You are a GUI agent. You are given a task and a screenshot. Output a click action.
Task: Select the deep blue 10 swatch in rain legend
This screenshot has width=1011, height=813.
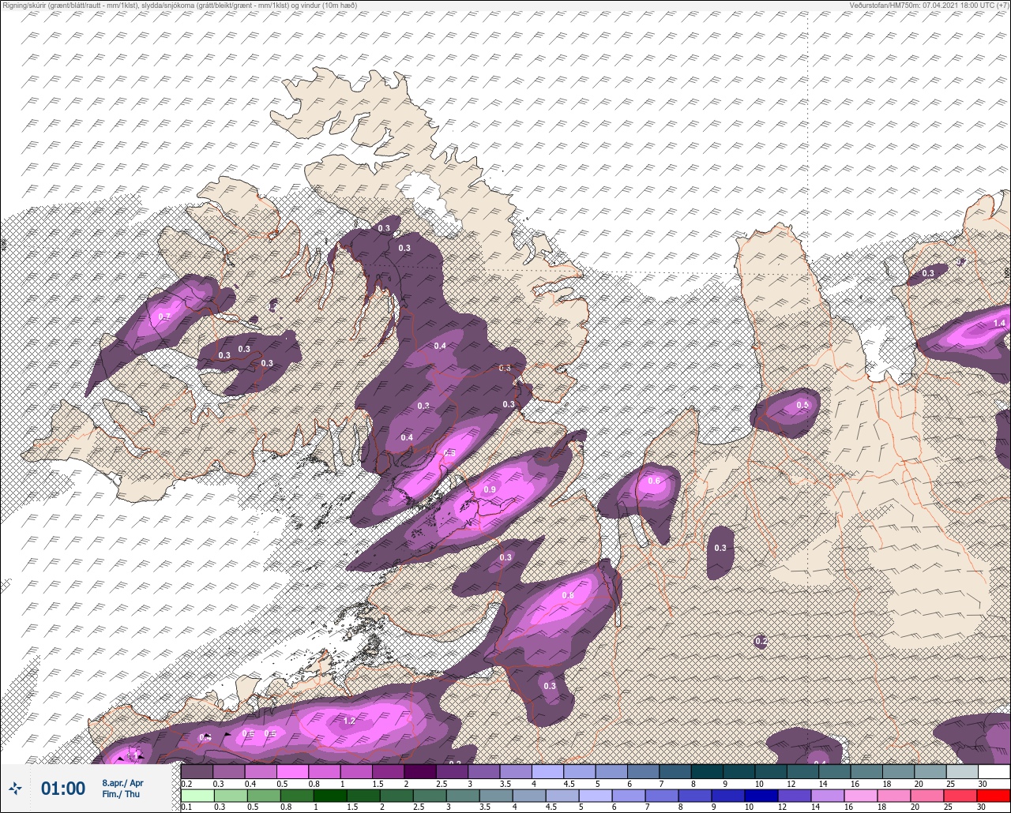761,795
